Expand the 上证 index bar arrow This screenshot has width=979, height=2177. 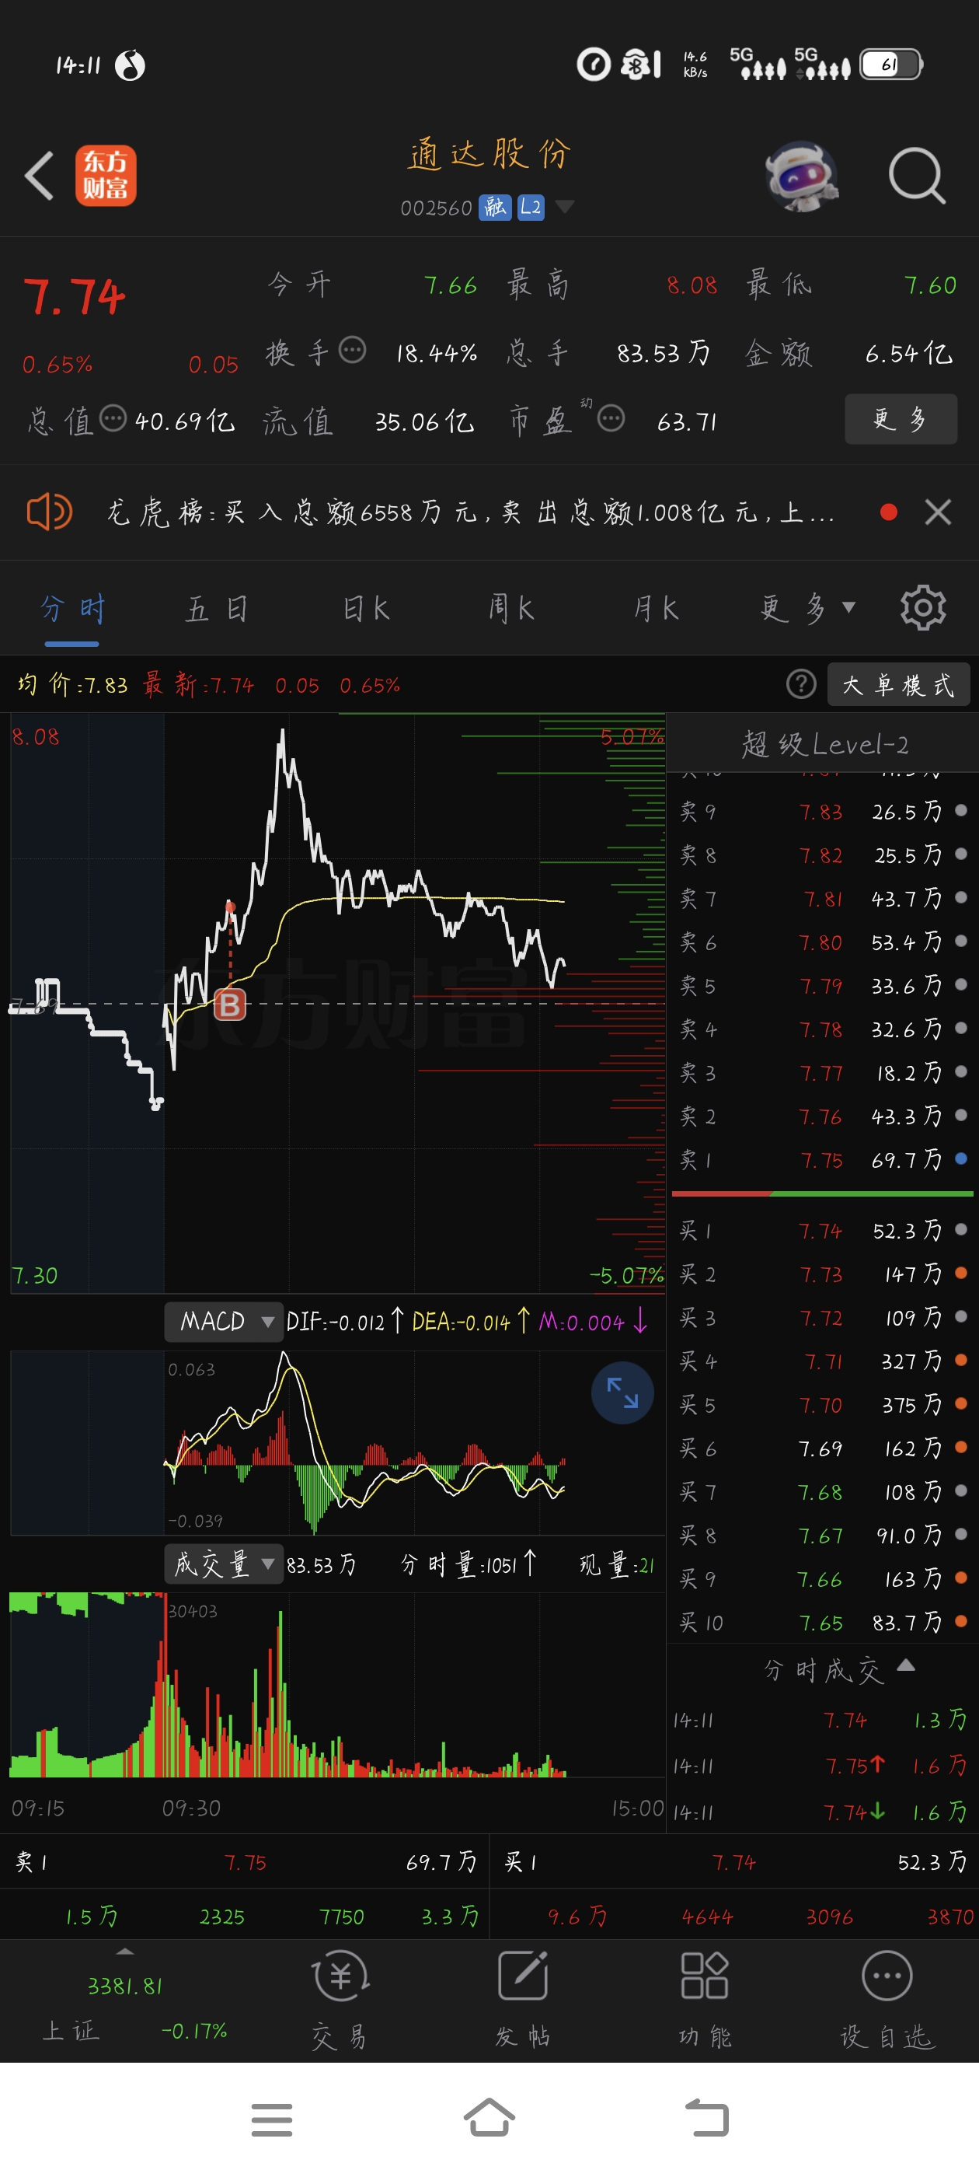125,1952
